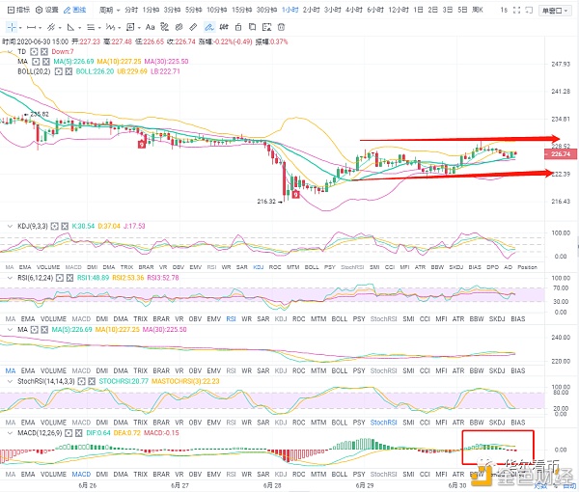Collapse the KDJ(9,3,3) pane chevron
Viewport: 579px width, 492px height.
10,226
